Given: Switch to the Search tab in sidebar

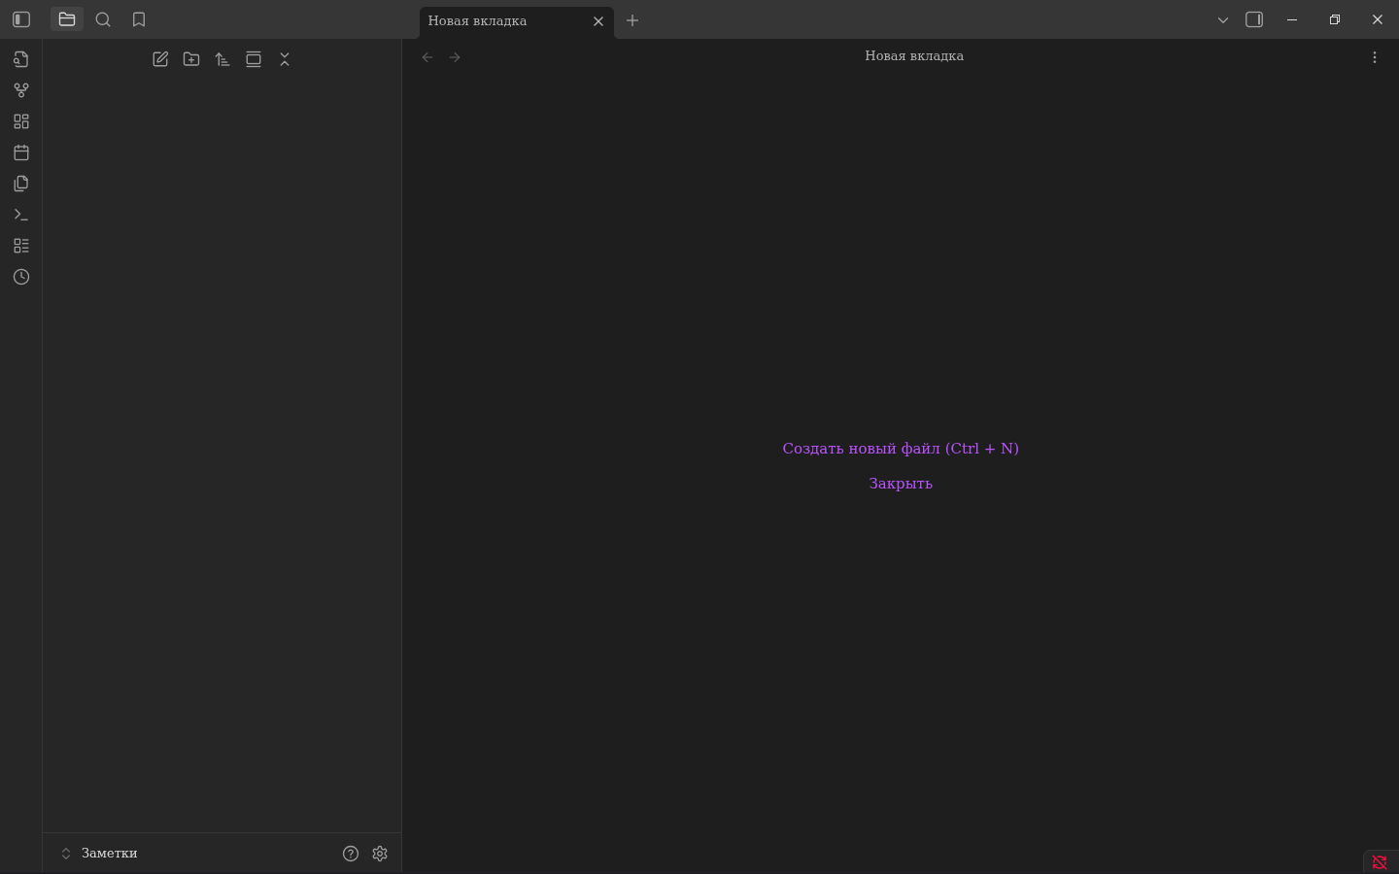Looking at the screenshot, I should click(x=103, y=19).
